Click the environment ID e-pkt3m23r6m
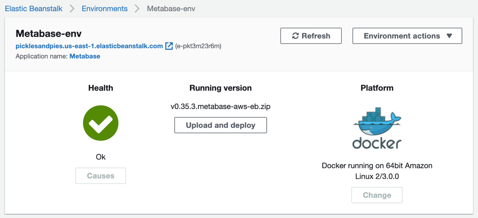478x218 pixels. [x=198, y=46]
